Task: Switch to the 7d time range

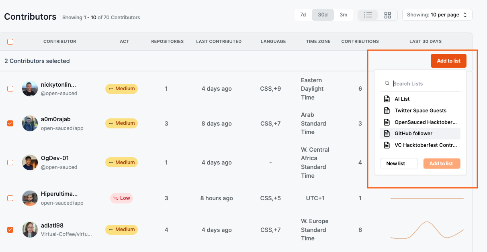Action: pyautogui.click(x=303, y=14)
